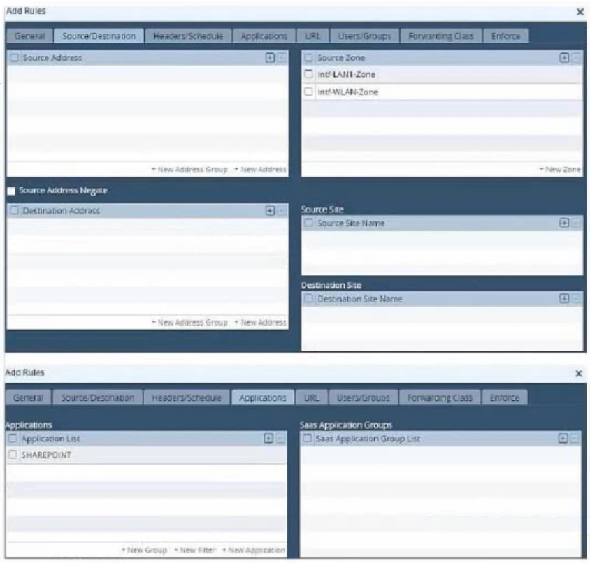Click plus icon in Source Zone header

564,58
